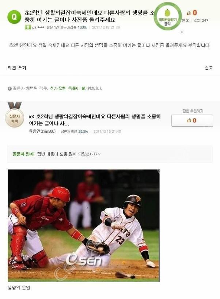Open the pkl**** username link
Viewport: 220px width, 299px height.
(38, 28)
